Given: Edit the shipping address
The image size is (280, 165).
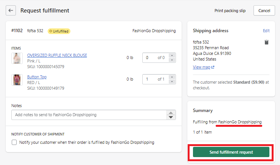Looking at the screenshot, I should [266, 31].
